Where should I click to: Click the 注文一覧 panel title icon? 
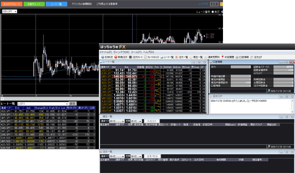101,152
